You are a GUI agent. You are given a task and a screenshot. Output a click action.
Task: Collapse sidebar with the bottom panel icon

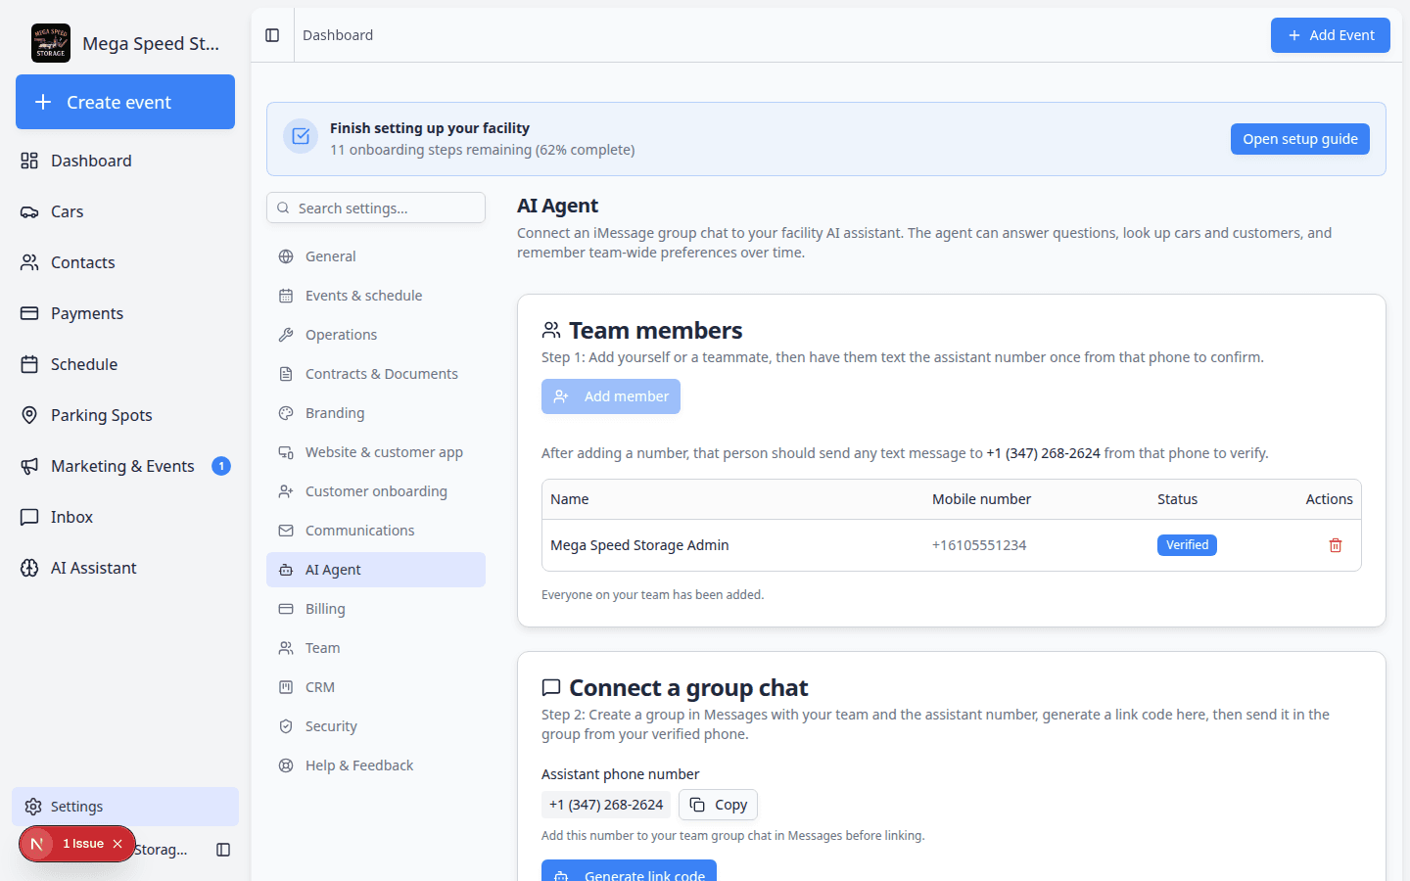coord(223,850)
